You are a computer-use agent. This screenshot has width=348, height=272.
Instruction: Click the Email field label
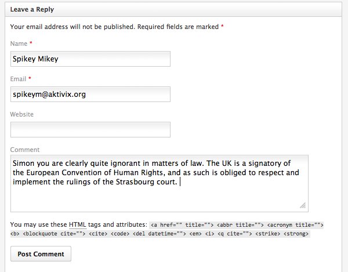(18, 79)
